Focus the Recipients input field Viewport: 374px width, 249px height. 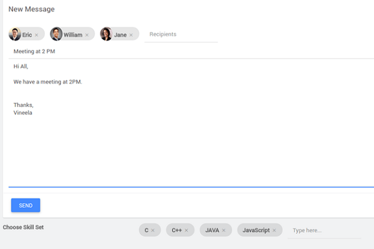coord(181,34)
